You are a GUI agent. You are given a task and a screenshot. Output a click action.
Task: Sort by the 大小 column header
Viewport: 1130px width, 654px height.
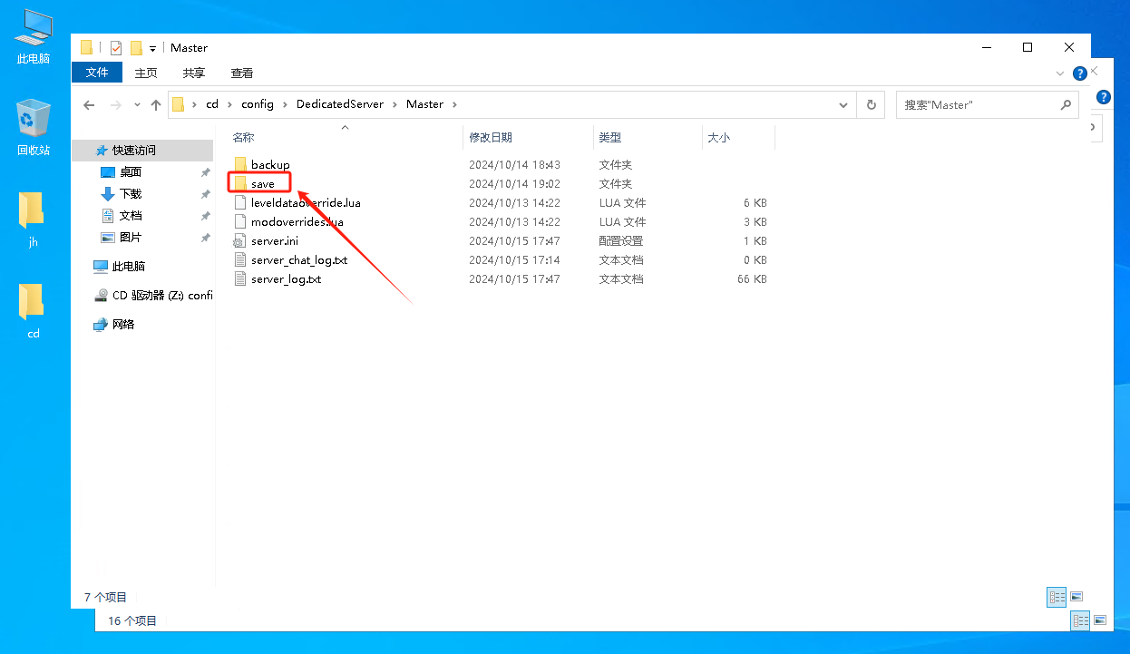click(x=719, y=138)
